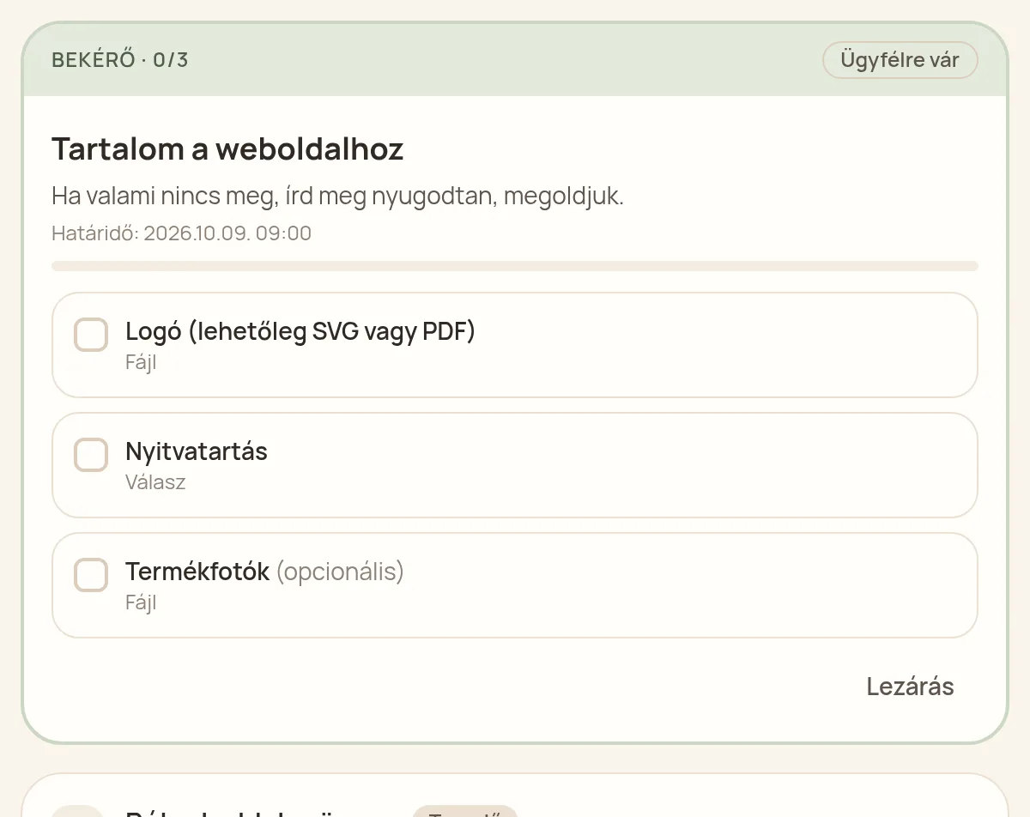Check the Nyitvatartás checkbox
Screen dimensions: 1030x817
[x=91, y=455]
